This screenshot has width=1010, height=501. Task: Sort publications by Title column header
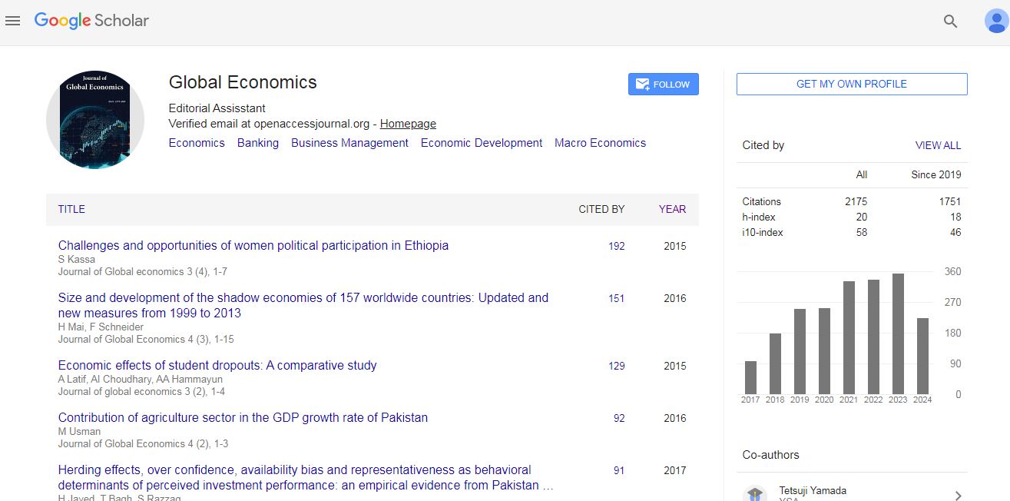(71, 209)
